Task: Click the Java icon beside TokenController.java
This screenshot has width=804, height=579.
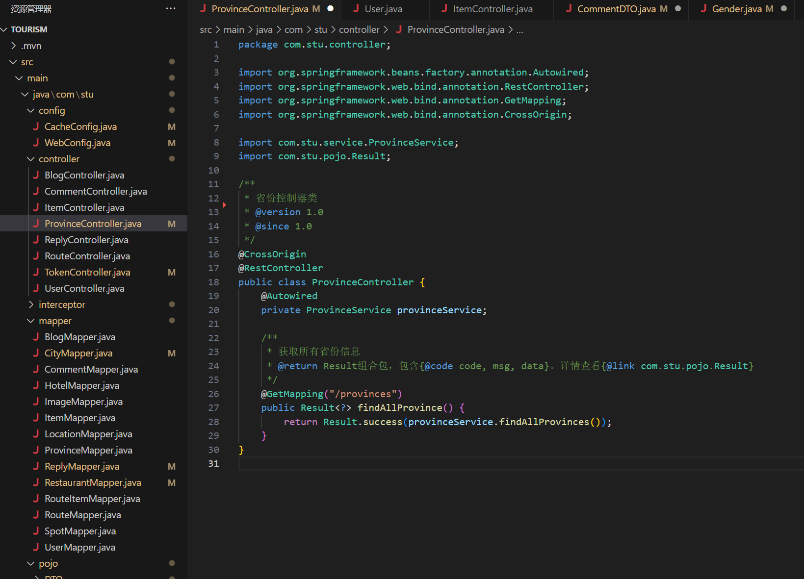Action: pyautogui.click(x=36, y=272)
